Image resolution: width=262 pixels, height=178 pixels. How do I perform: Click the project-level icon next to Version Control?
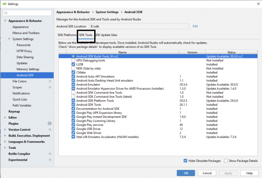pos(50,129)
